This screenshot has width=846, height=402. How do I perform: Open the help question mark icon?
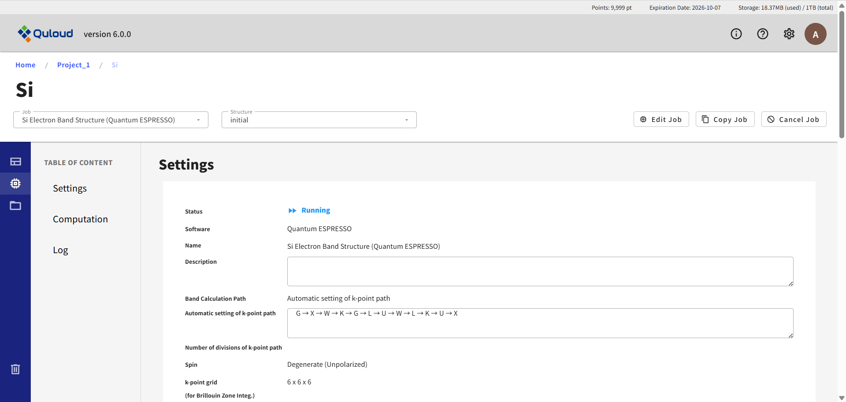click(762, 34)
